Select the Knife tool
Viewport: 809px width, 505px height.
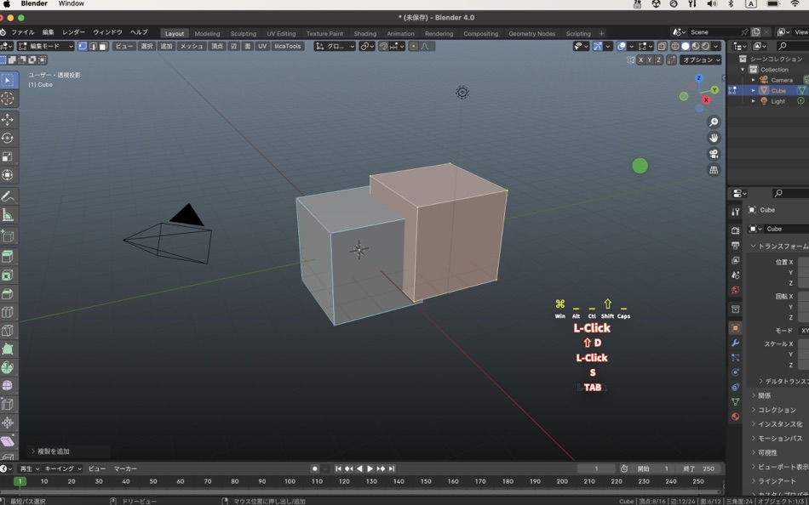coord(8,331)
